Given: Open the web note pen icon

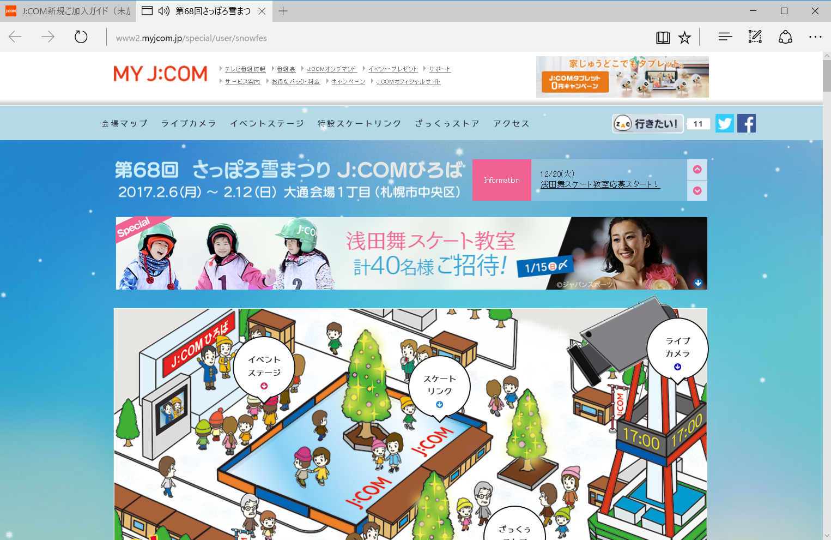Looking at the screenshot, I should (x=755, y=37).
